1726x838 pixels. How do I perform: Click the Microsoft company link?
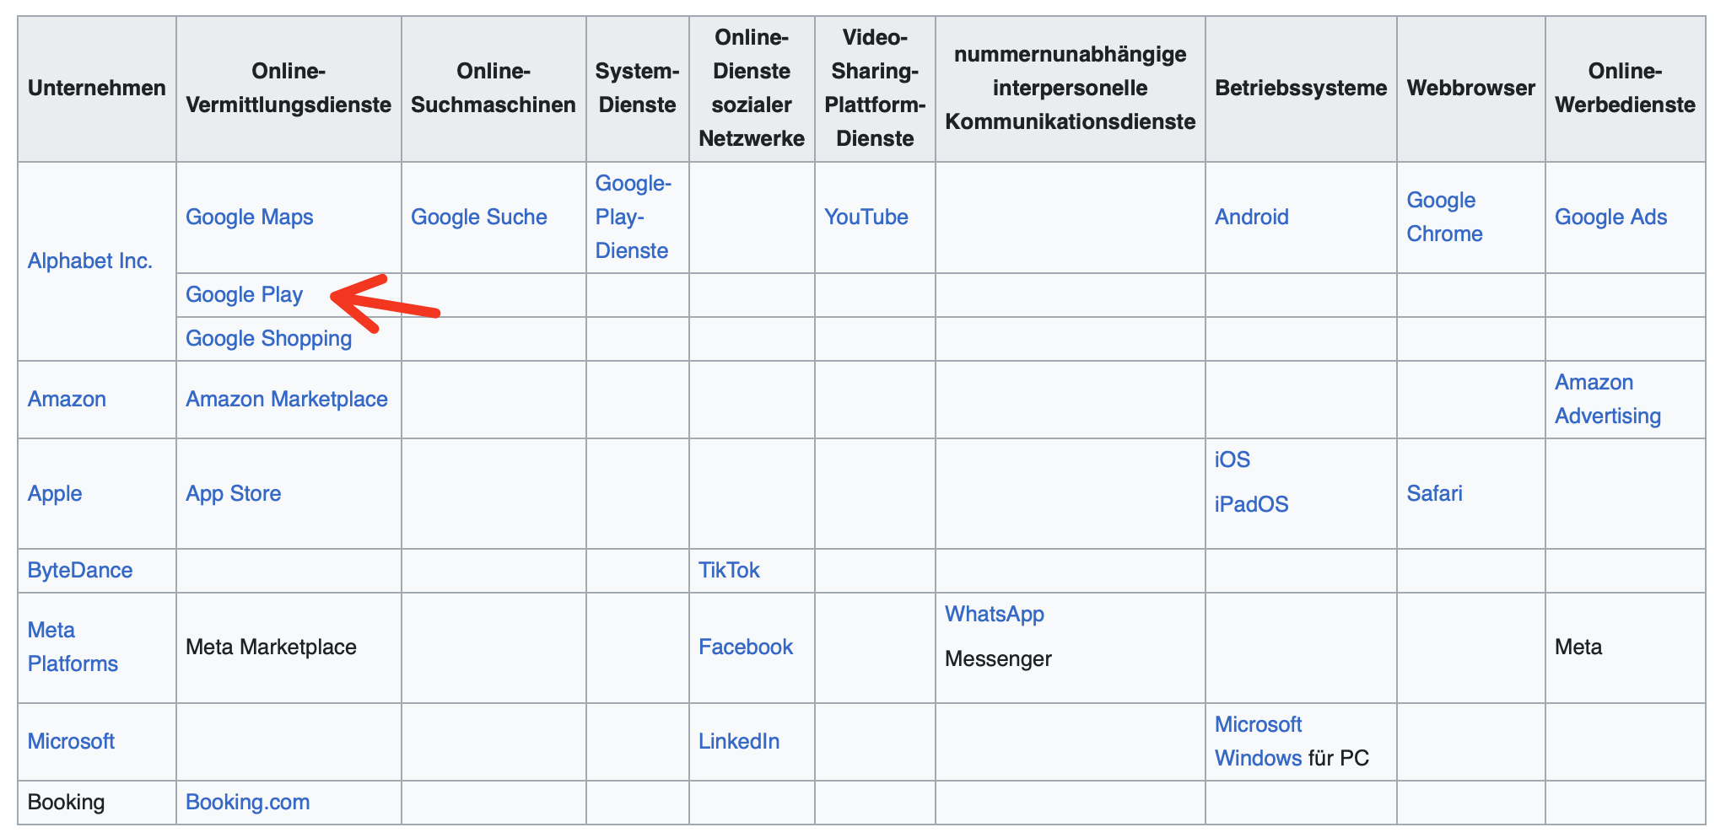click(x=71, y=742)
